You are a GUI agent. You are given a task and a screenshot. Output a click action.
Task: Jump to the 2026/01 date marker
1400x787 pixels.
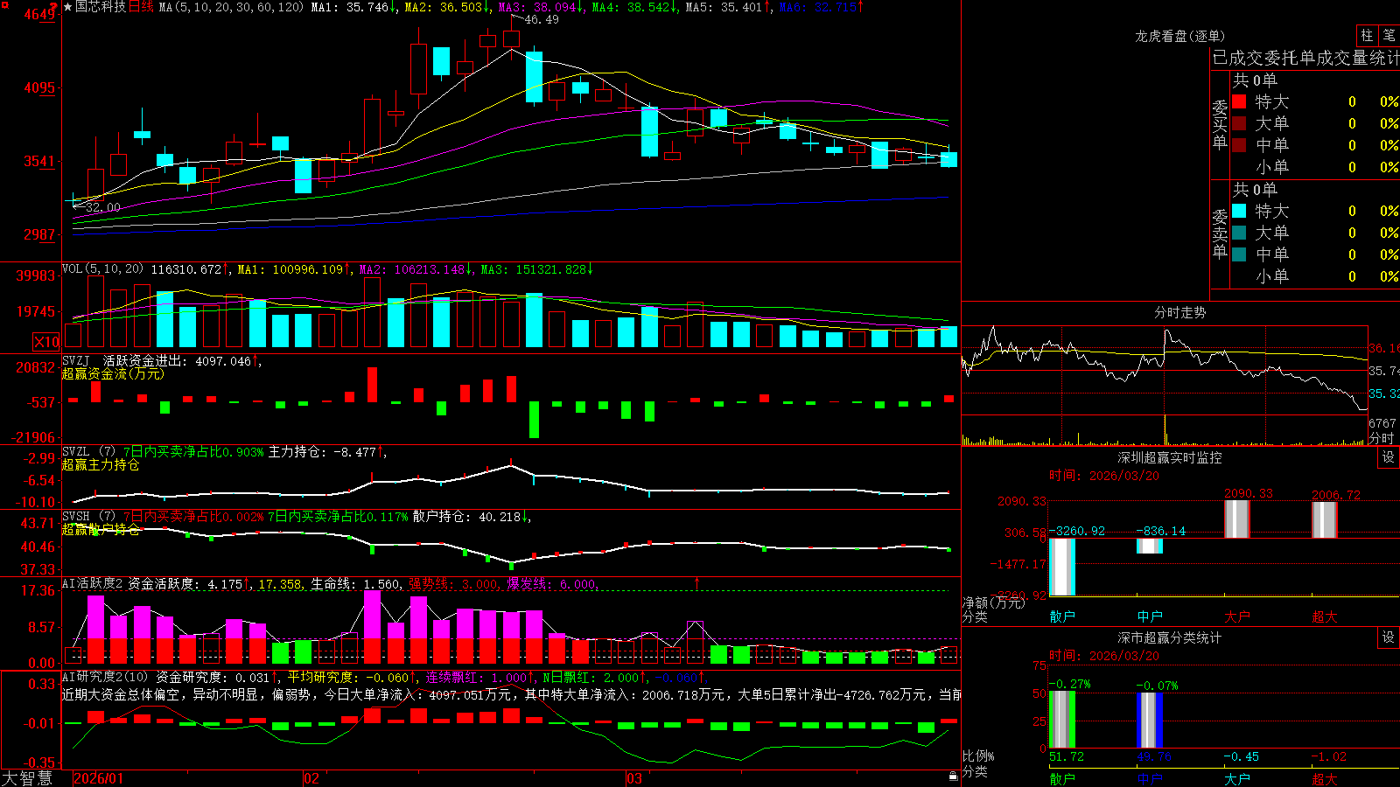[99, 778]
